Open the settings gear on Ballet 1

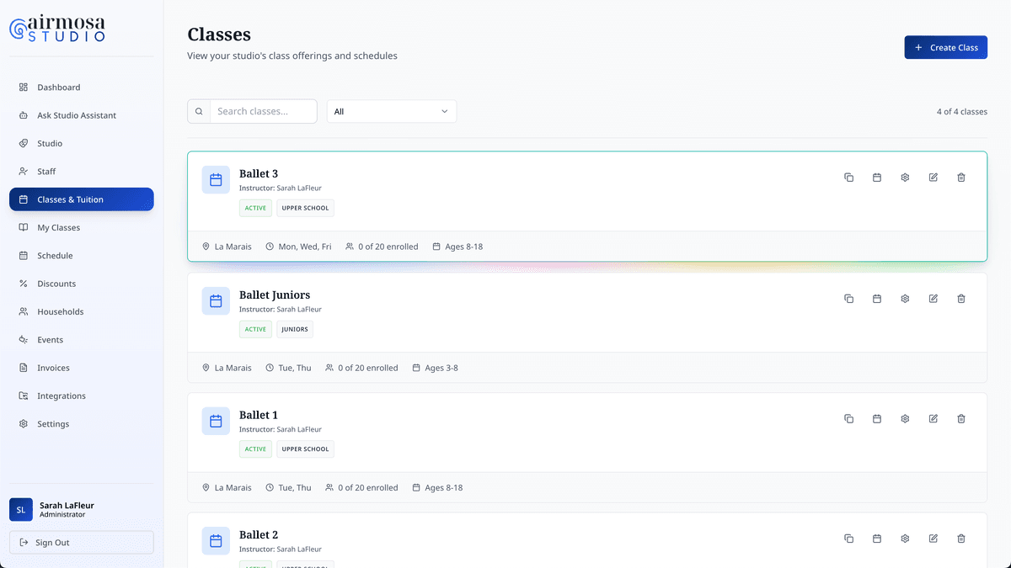pos(905,418)
